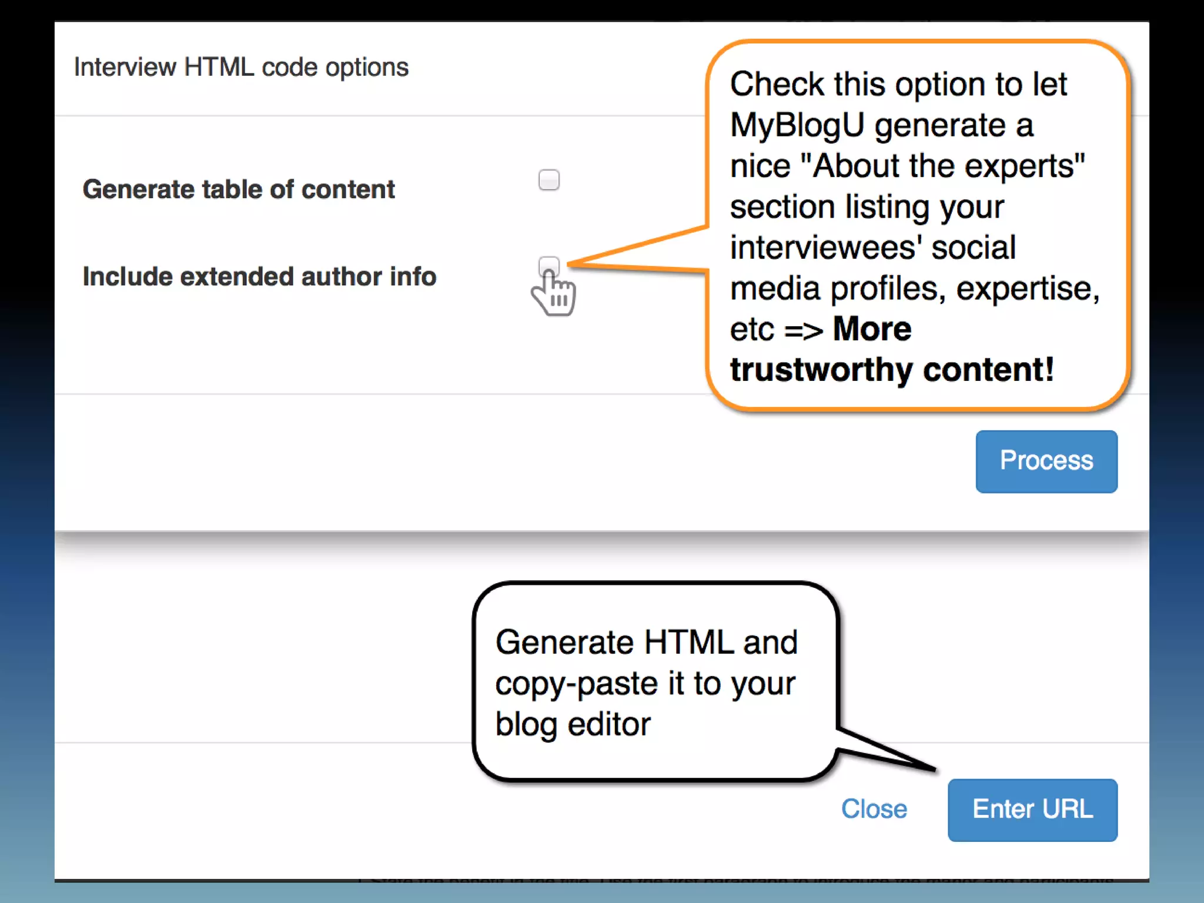Screen dimensions: 1204x903
Task: Click the 'Generate table of content' label
Action: pyautogui.click(x=239, y=189)
